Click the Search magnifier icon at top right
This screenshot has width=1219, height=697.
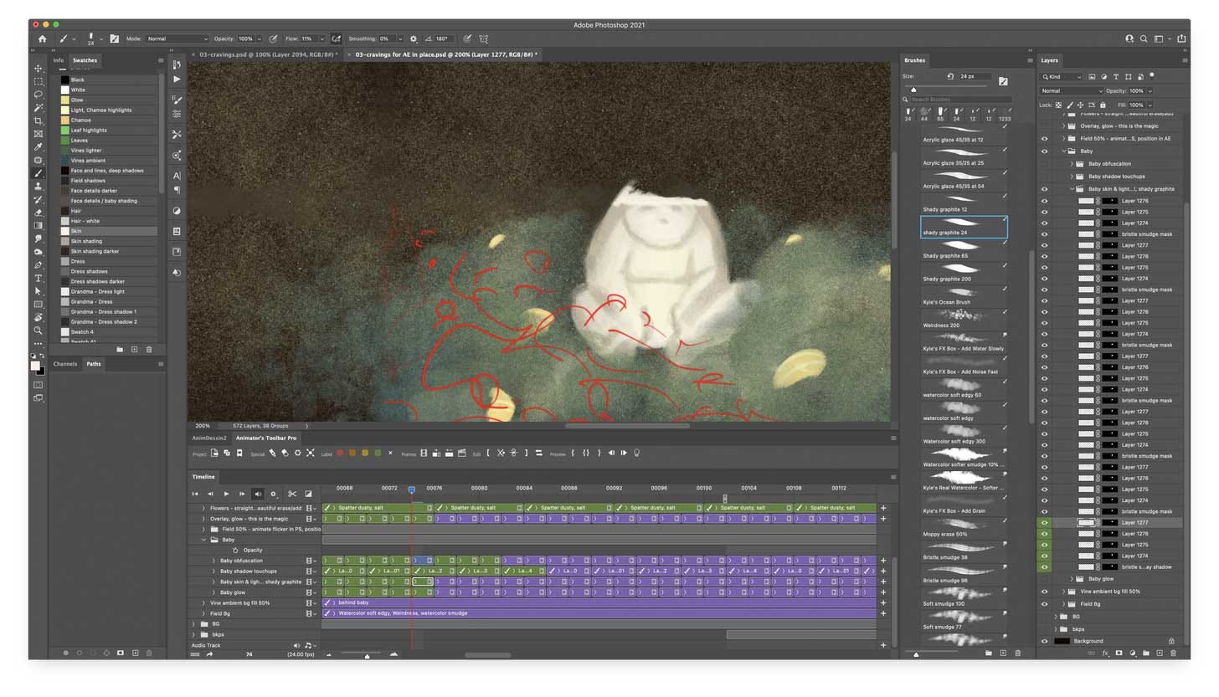1144,38
